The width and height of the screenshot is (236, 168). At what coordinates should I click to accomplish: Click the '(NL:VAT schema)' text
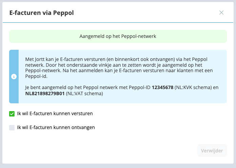coord(84,93)
